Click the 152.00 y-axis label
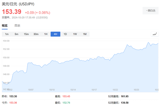Screen dimensions: 160x105 (x=6, y=49)
